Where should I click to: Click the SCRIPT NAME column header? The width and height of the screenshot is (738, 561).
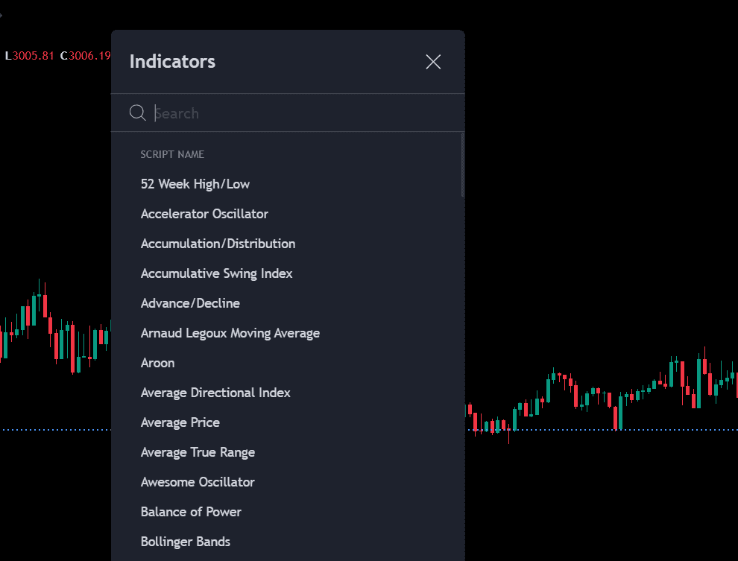[172, 155]
